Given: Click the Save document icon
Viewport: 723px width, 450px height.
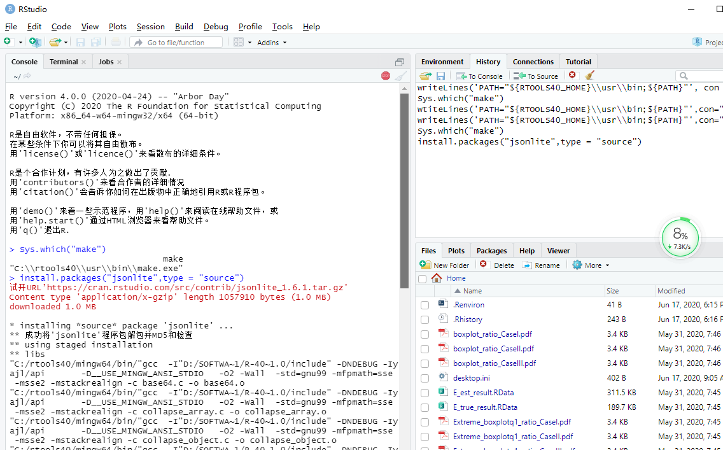Looking at the screenshot, I should point(80,43).
